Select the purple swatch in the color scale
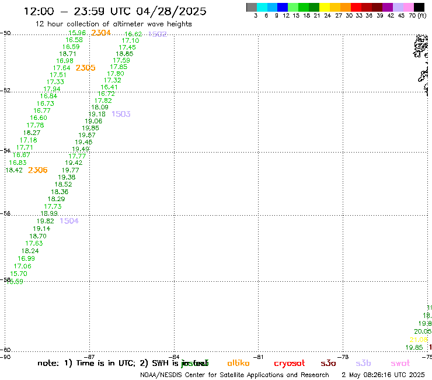 pos(388,7)
